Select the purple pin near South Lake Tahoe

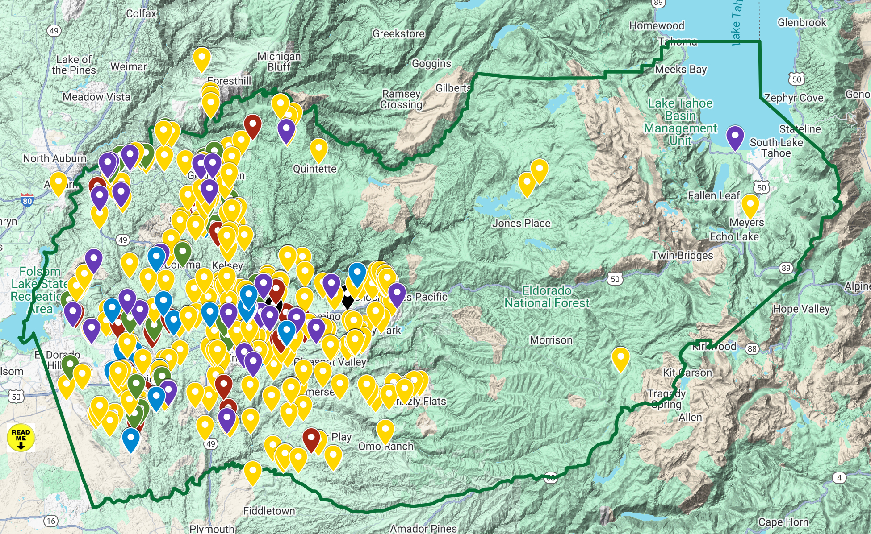tap(735, 137)
